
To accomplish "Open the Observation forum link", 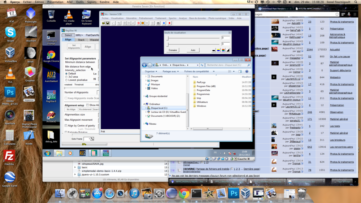I will coord(336,112).
